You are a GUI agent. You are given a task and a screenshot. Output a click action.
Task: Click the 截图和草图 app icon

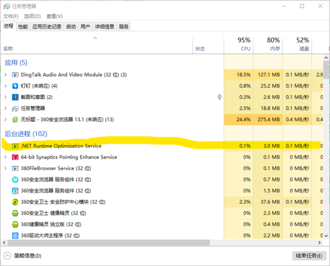coord(15,97)
